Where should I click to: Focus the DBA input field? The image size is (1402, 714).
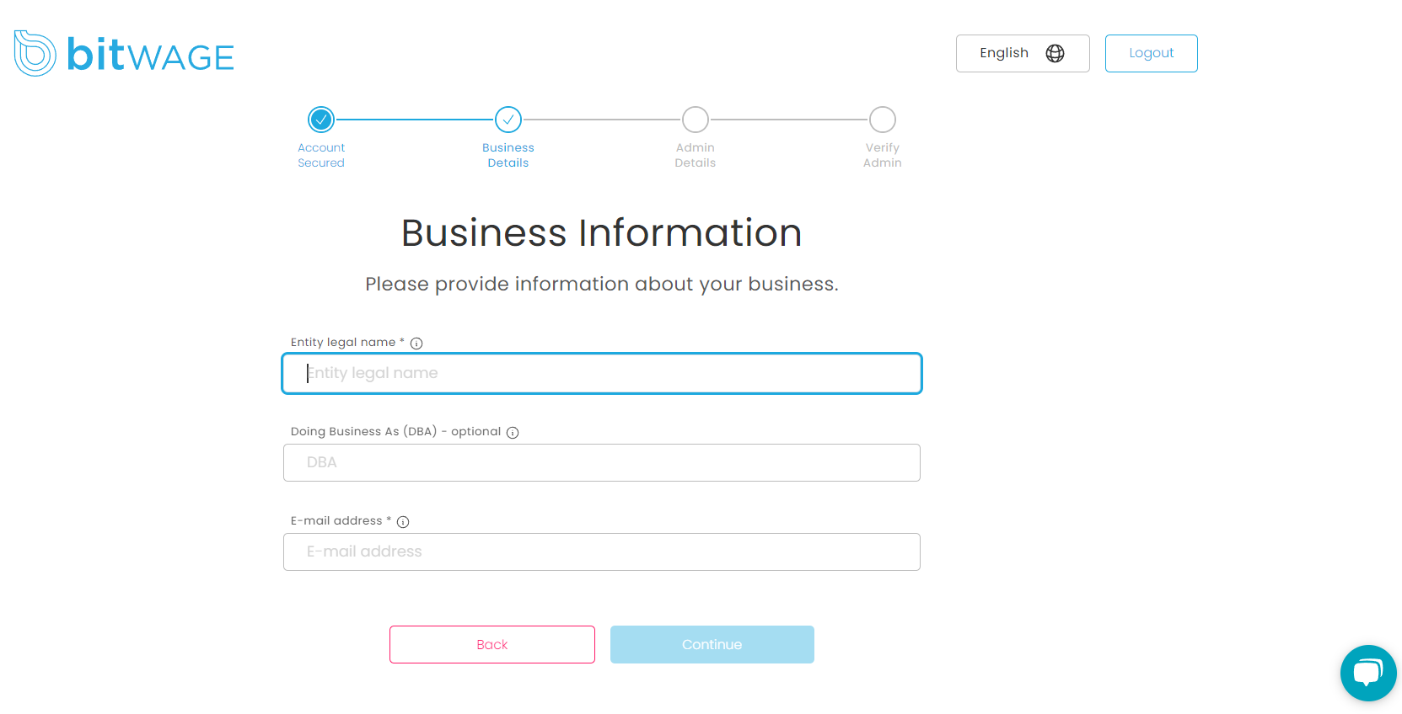click(x=602, y=463)
